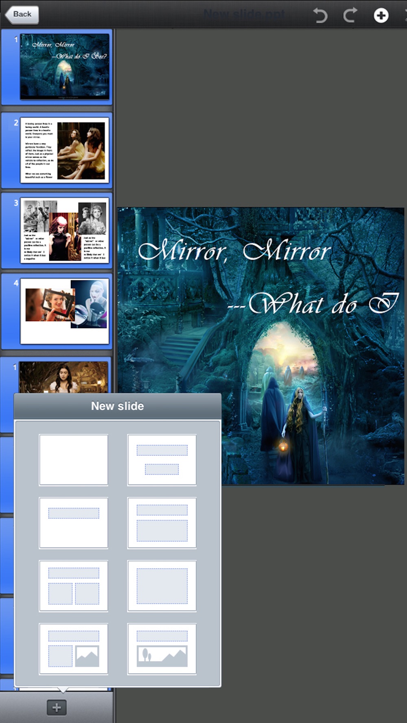Viewport: 407px width, 723px height.
Task: Choose the title, text and picture layout
Action: tap(74, 649)
